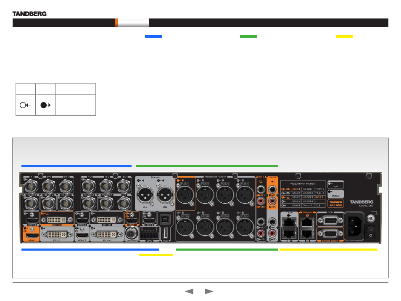This screenshot has height=301, width=401.
Task: Click the yellow legend swatch above the text columns
Action: (x=345, y=37)
